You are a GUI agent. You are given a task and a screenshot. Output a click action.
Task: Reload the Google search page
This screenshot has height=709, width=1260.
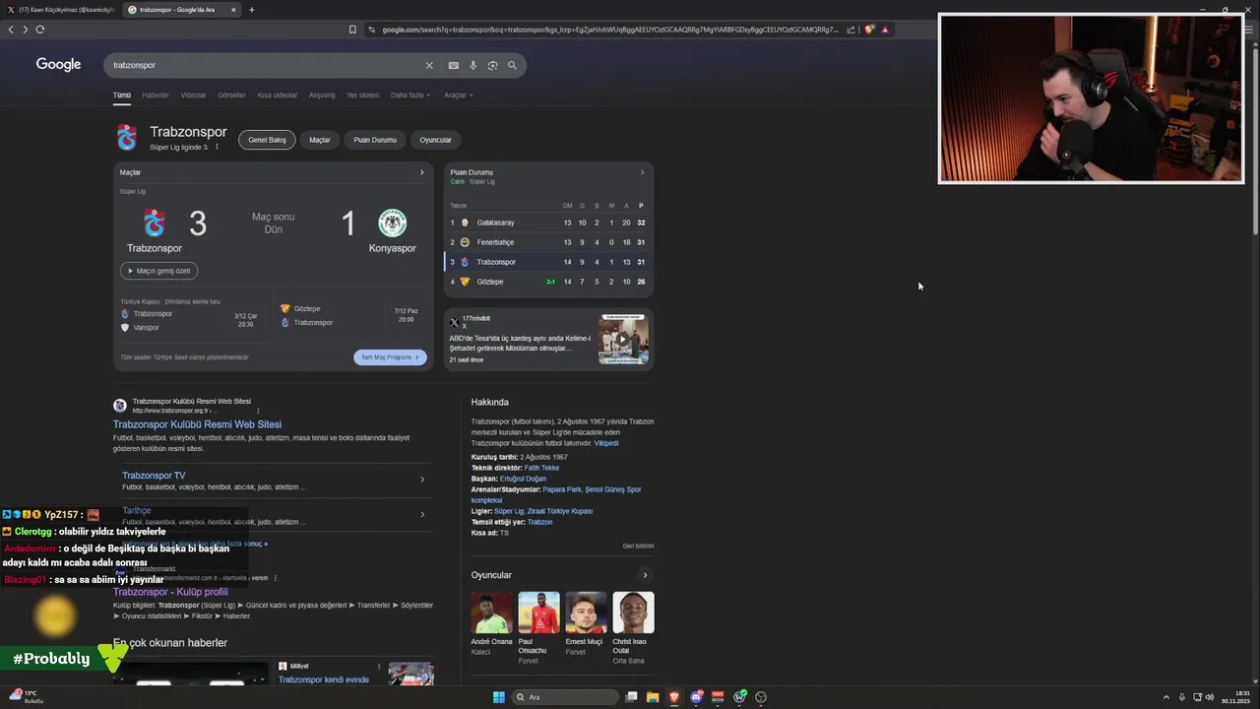coord(40,30)
